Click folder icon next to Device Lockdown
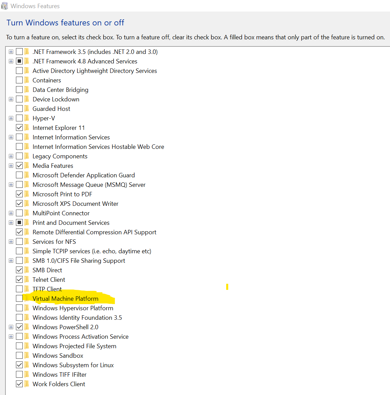This screenshot has height=395, width=390. (x=27, y=99)
